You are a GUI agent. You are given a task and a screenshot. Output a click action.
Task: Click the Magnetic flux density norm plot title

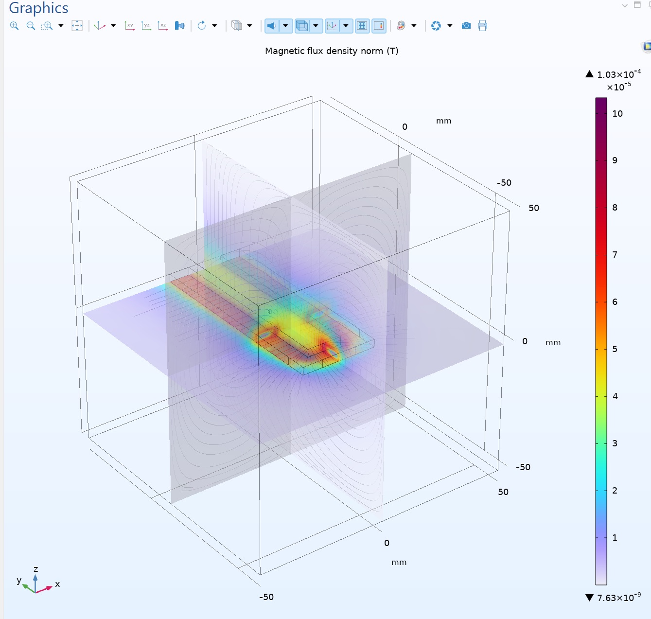point(332,51)
